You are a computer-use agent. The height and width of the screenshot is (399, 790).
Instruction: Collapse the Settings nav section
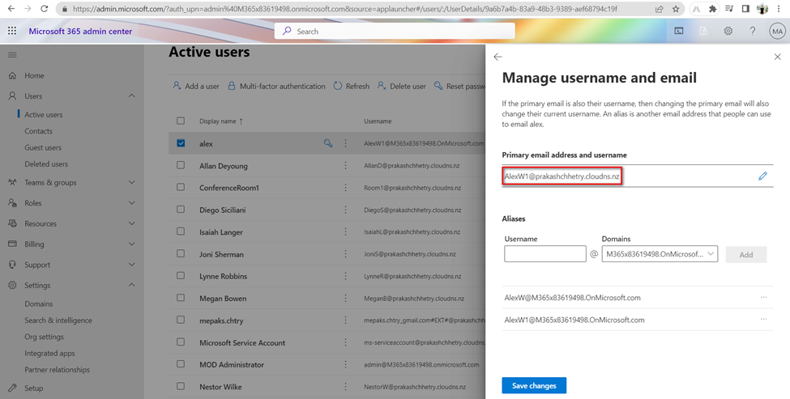(x=131, y=285)
